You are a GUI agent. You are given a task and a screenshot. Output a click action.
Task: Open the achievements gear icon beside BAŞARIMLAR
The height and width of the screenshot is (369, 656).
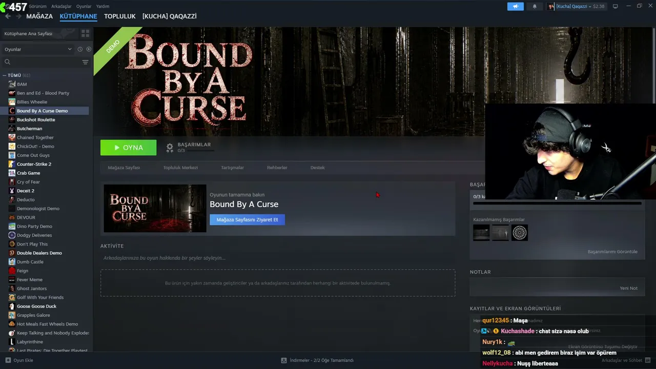click(x=170, y=148)
